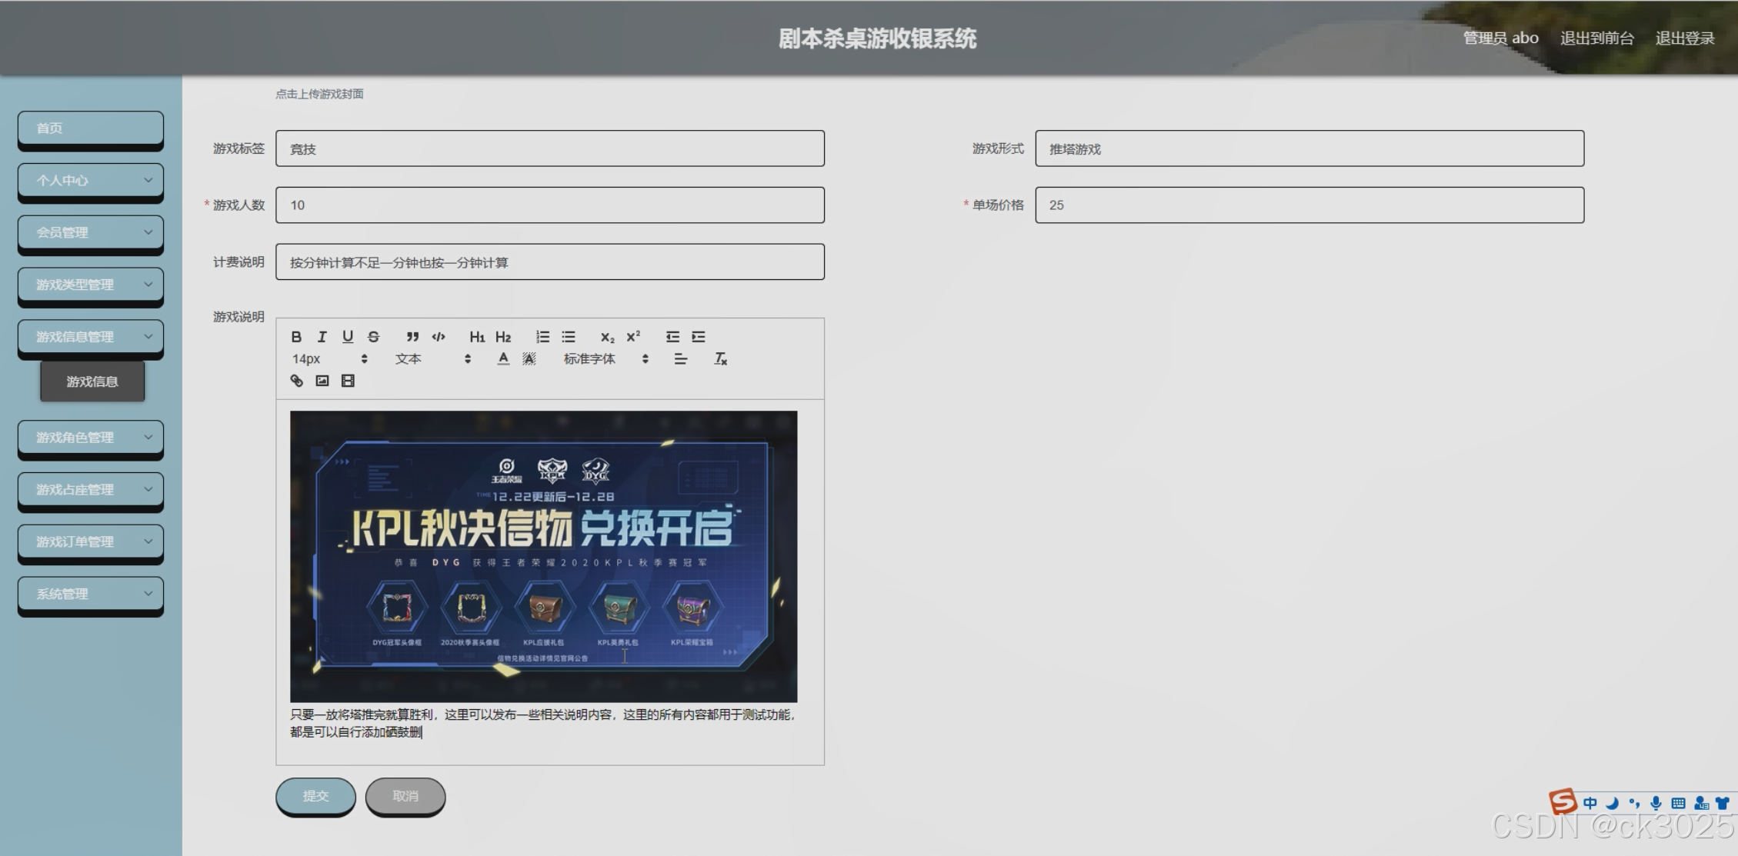Screen dimensions: 1738x856
Task: Toggle the Sogou moon half-width icon
Action: pyautogui.click(x=1612, y=804)
